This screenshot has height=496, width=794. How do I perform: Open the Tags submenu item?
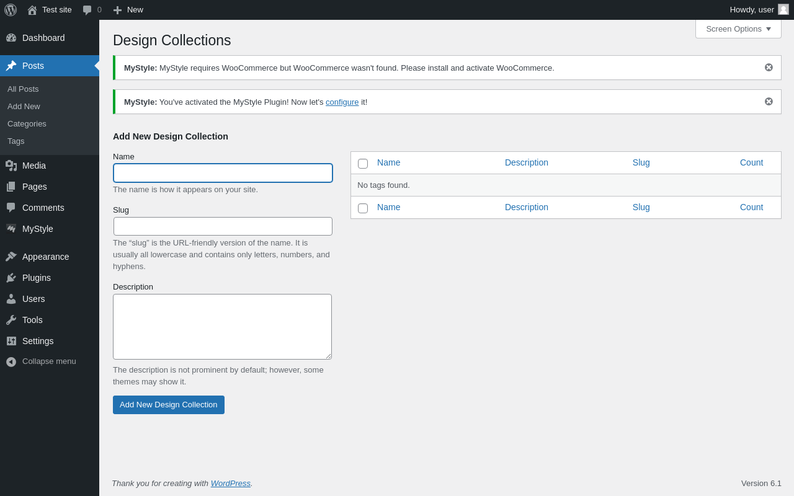coord(16,141)
